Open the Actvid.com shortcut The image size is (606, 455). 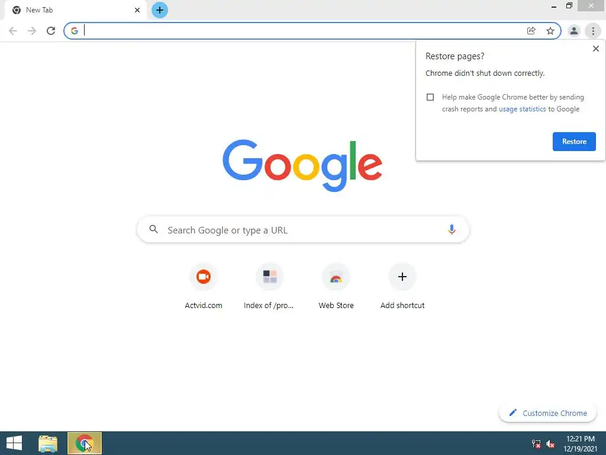(x=204, y=287)
